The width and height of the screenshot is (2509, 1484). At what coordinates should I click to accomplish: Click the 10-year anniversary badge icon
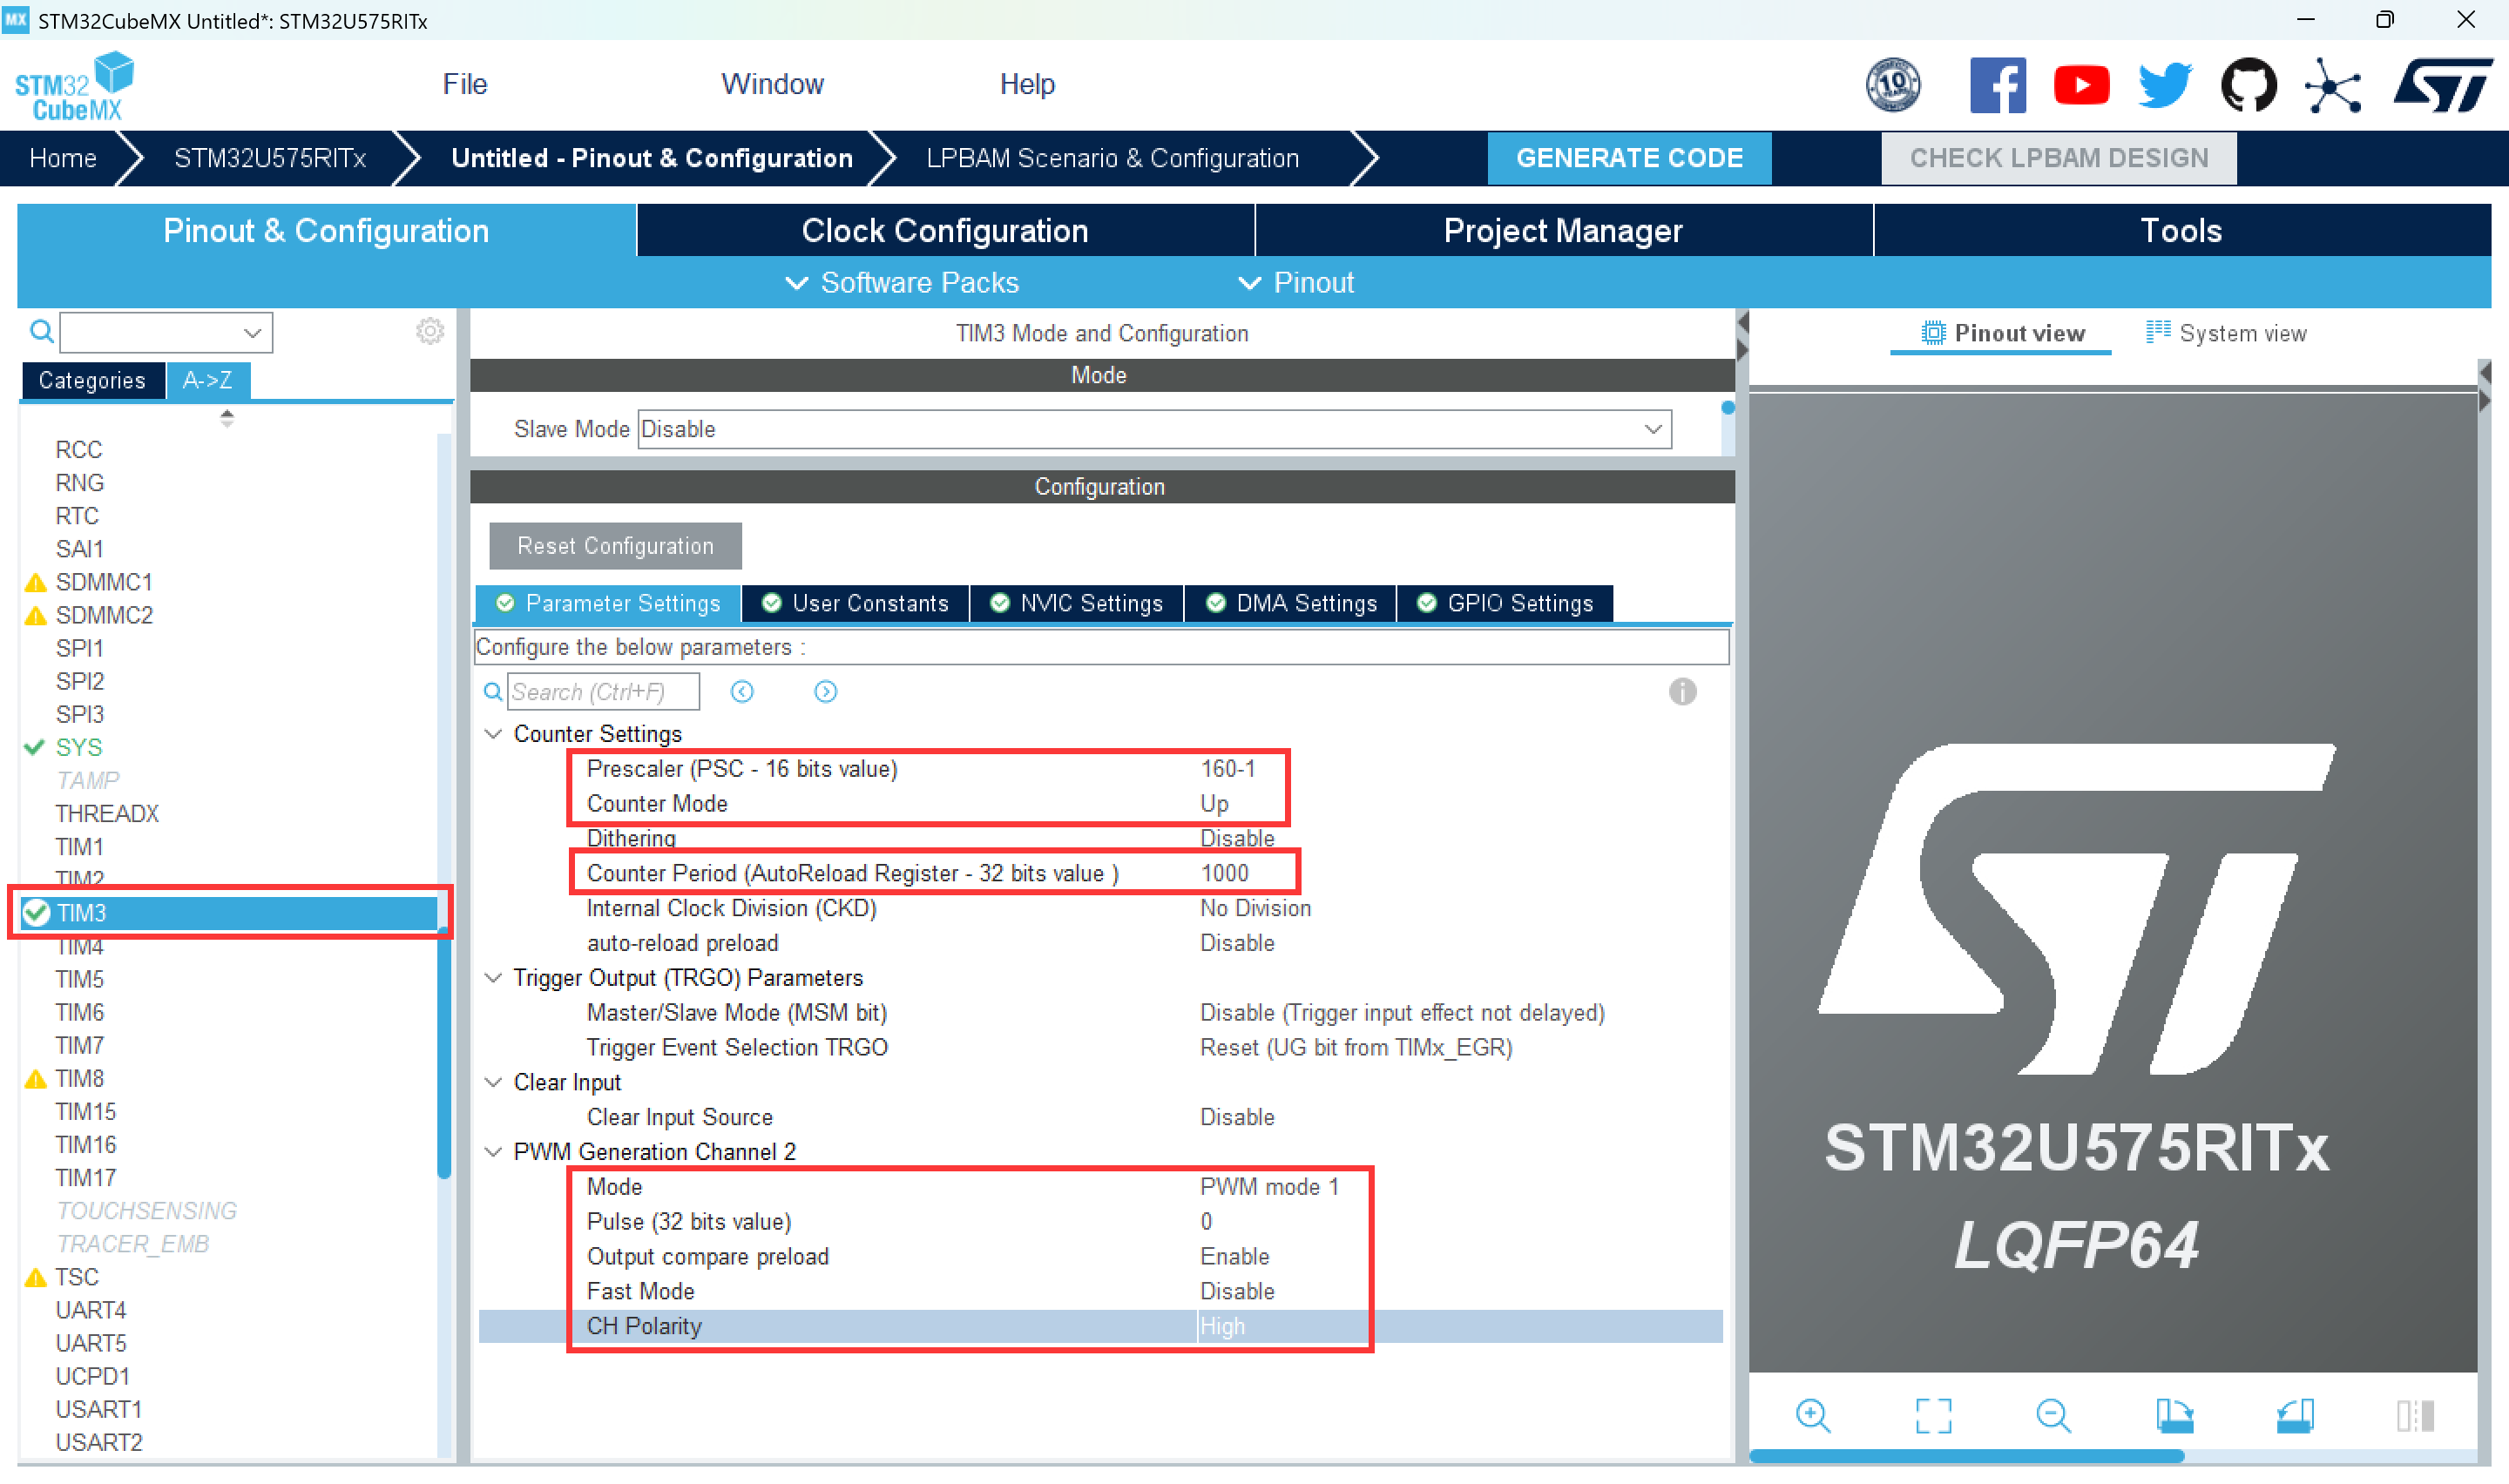coord(1892,85)
